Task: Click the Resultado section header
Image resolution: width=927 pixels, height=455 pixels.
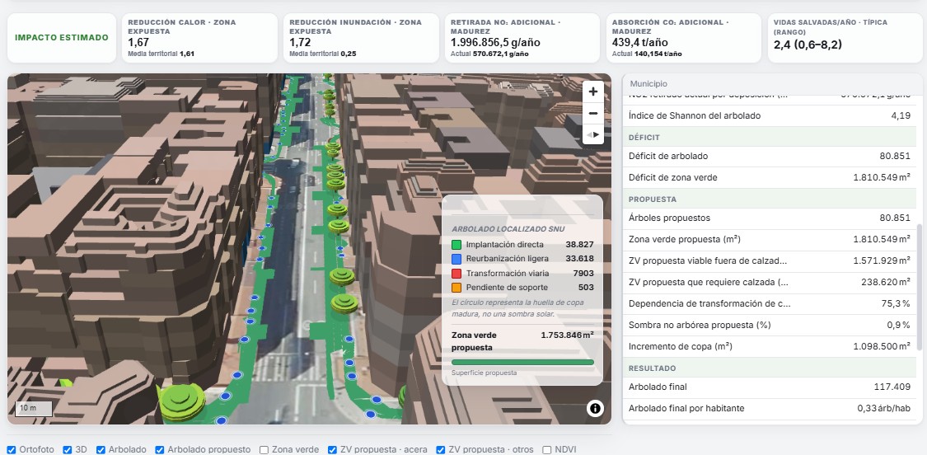Action: [x=770, y=368]
